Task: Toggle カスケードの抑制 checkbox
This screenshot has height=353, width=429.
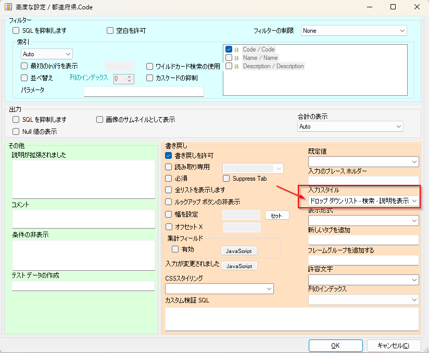Action: tap(149, 78)
